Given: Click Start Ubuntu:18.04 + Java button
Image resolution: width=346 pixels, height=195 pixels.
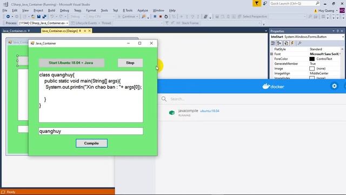Looking at the screenshot, I should (x=71, y=63).
